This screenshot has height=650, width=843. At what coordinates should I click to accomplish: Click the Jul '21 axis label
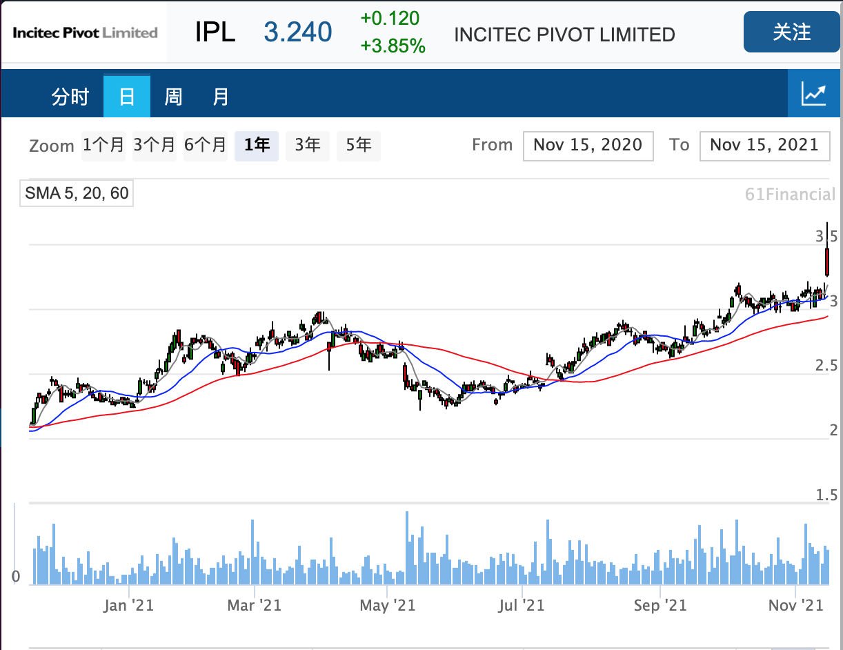tap(522, 606)
